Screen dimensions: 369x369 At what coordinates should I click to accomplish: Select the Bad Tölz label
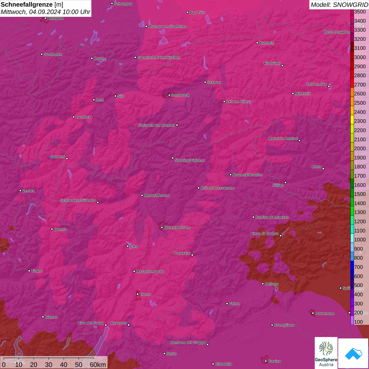pos(197,12)
